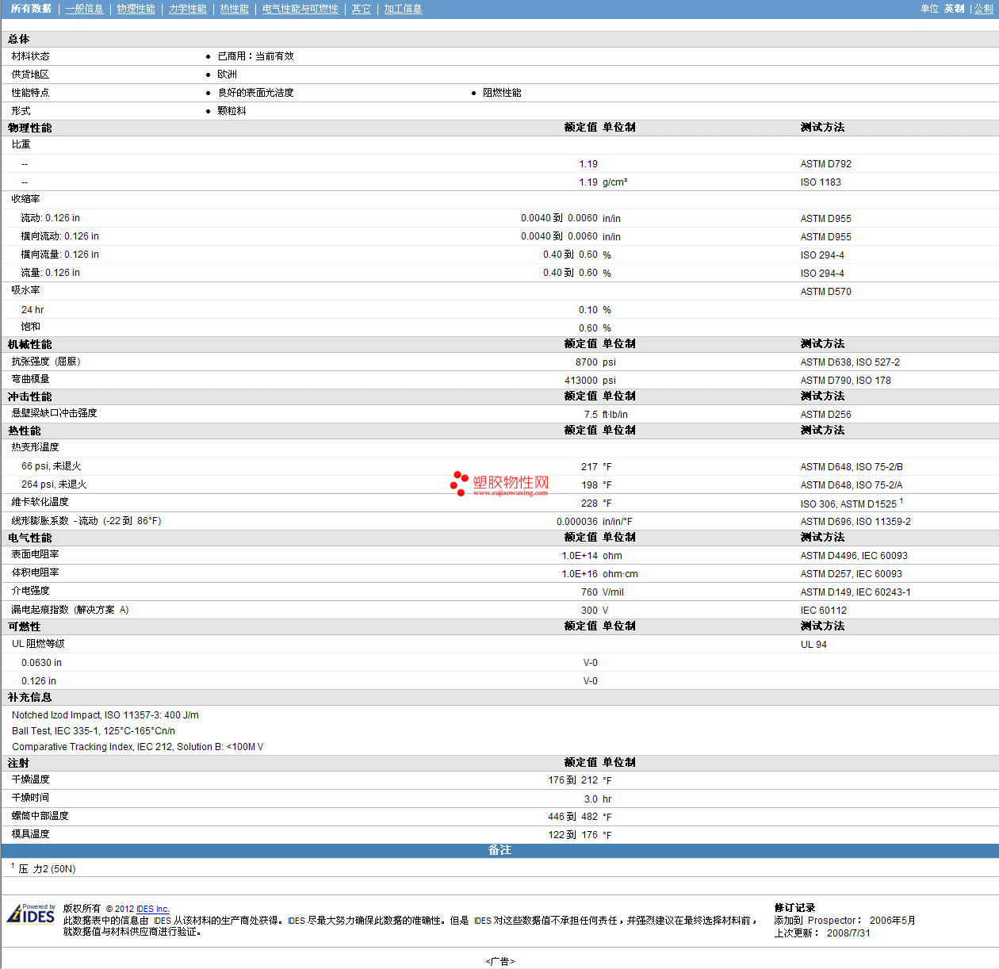Jump to 电气性能与可燃性 tab
The height and width of the screenshot is (969, 999).
pyautogui.click(x=300, y=9)
